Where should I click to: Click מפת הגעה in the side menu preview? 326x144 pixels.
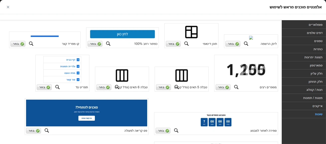pyautogui.click(x=62, y=73)
